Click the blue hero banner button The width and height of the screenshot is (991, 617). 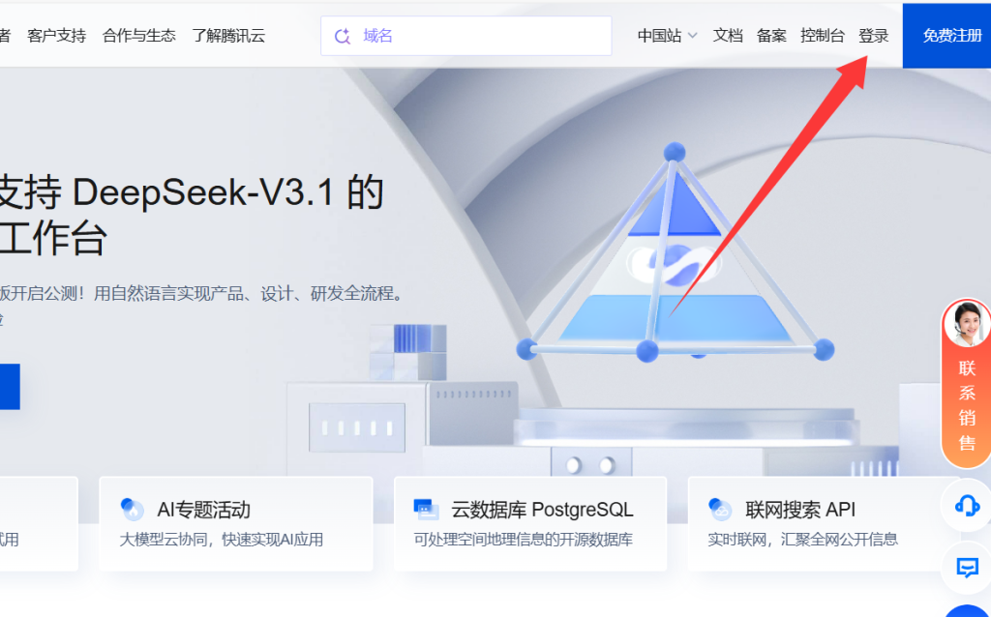click(x=10, y=387)
